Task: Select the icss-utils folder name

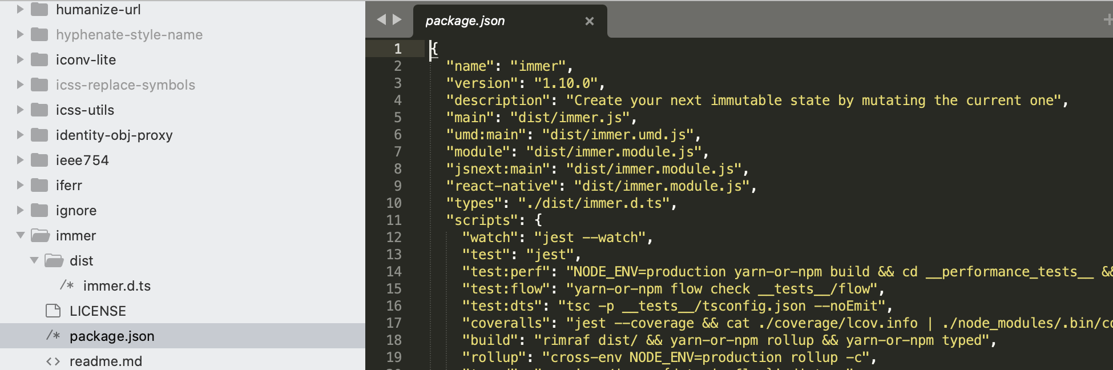Action: tap(85, 110)
